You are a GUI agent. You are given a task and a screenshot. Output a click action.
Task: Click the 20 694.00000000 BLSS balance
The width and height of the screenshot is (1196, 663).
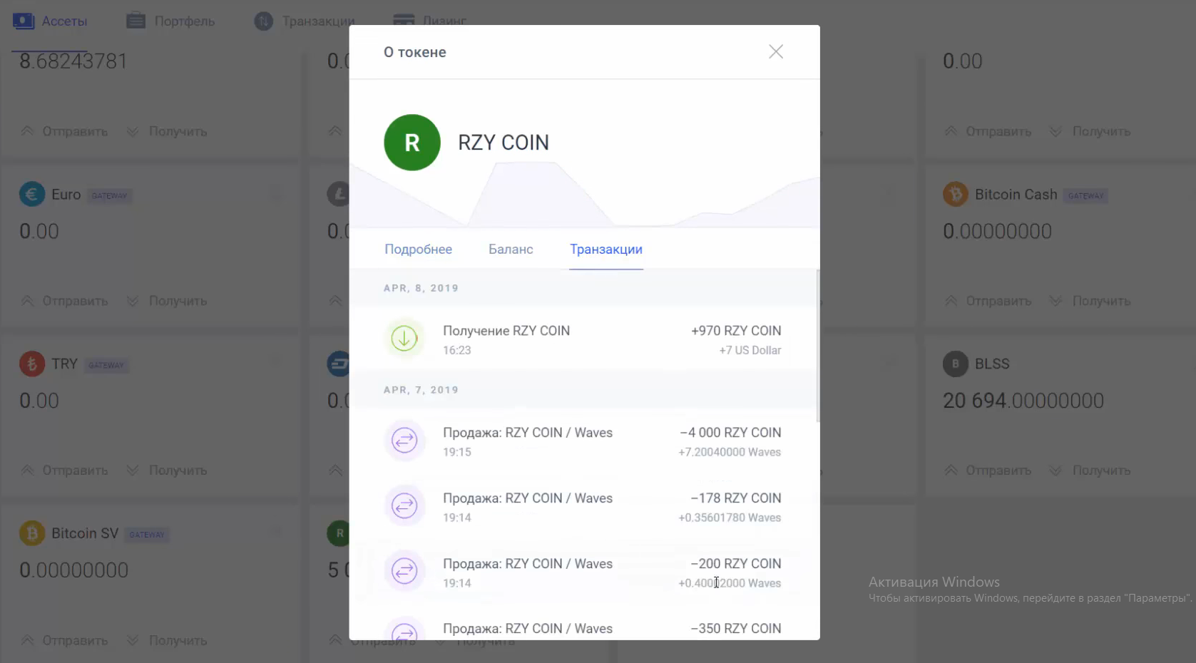coord(1023,401)
